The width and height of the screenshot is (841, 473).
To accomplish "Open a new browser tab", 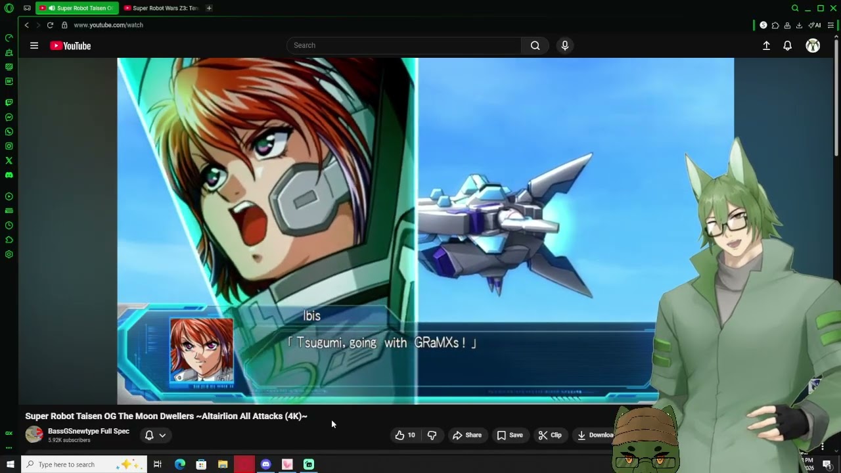I will (209, 8).
